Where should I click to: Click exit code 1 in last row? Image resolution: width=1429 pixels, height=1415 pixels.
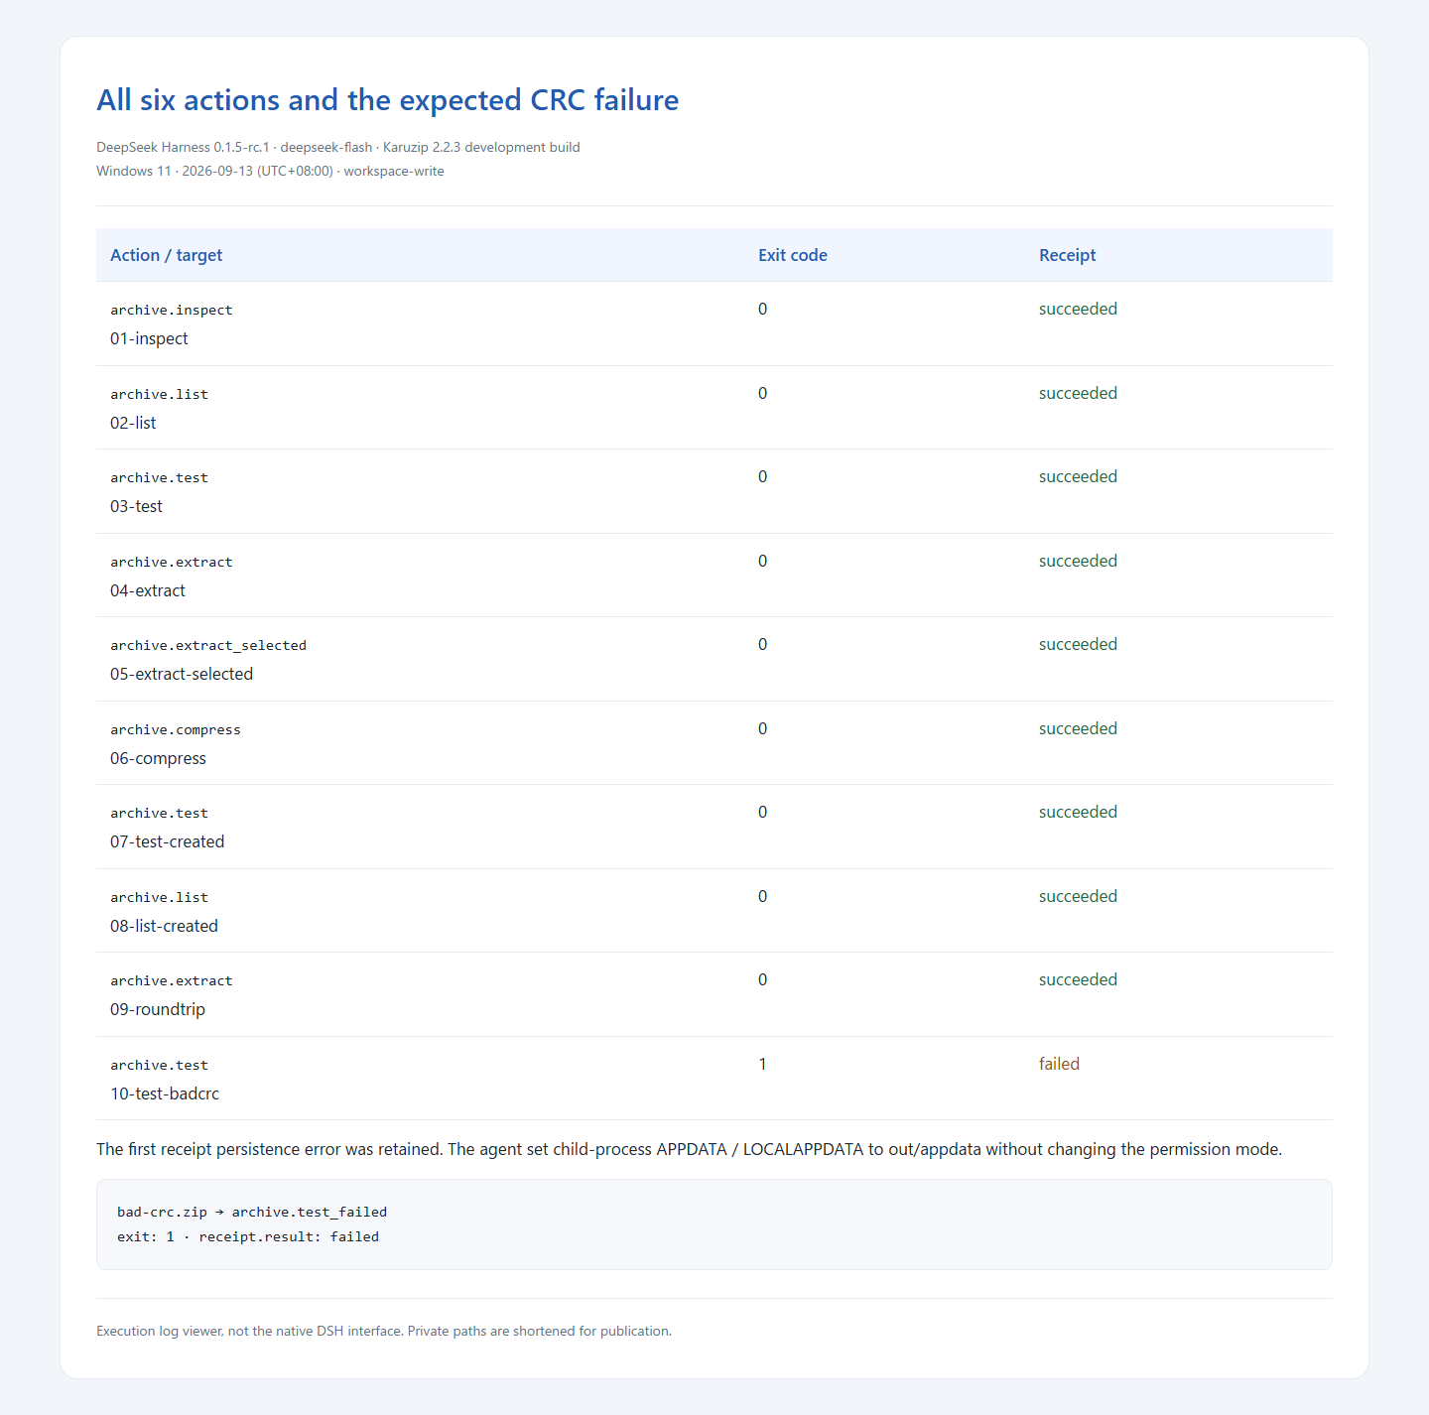762,1064
